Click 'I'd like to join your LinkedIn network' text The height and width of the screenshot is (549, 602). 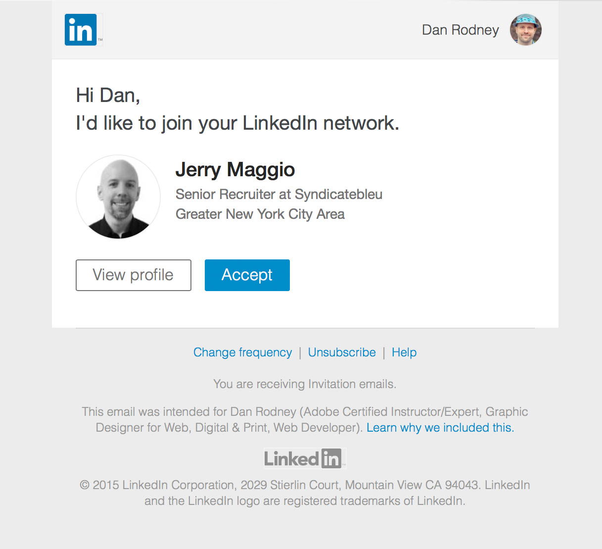pyautogui.click(x=237, y=123)
